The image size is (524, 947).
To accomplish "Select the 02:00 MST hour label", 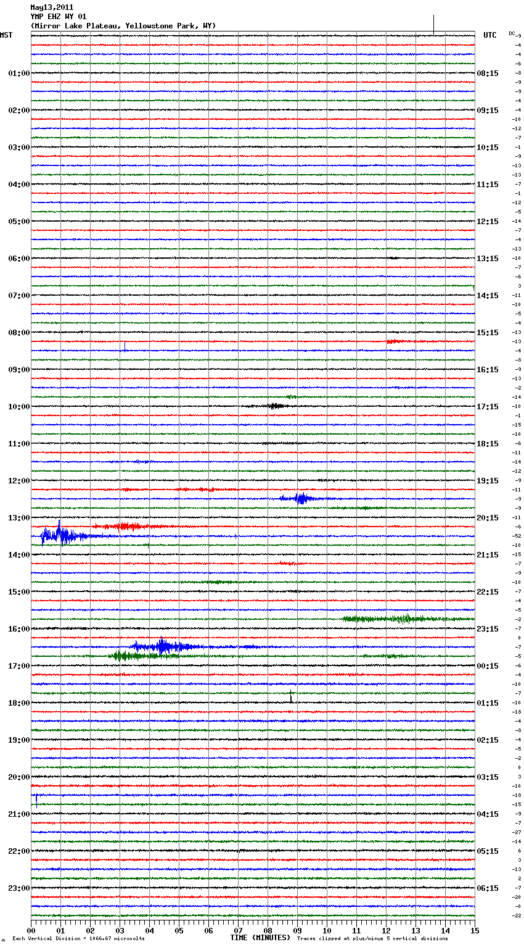I will pos(19,111).
